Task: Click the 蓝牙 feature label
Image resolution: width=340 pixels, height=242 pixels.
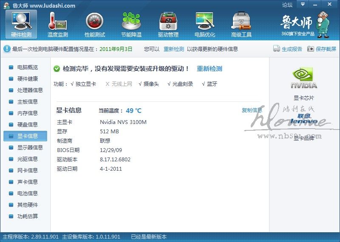Action: point(212,84)
